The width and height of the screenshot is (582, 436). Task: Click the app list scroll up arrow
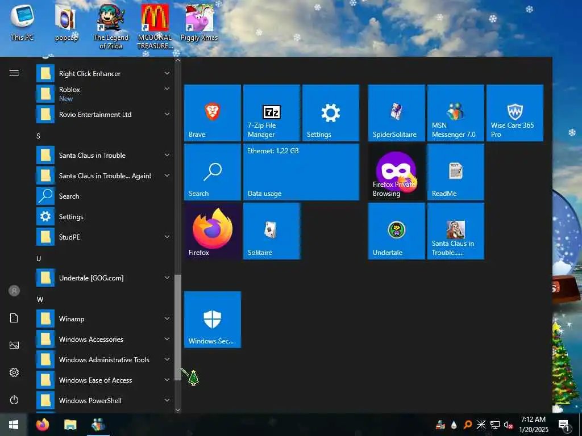tap(178, 60)
